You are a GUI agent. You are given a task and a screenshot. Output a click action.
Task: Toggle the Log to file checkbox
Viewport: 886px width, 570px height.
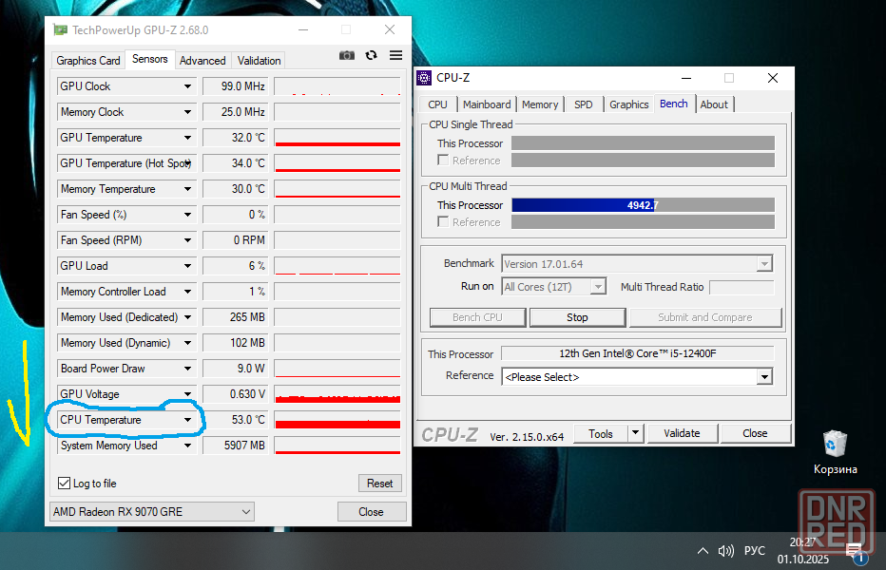point(65,484)
